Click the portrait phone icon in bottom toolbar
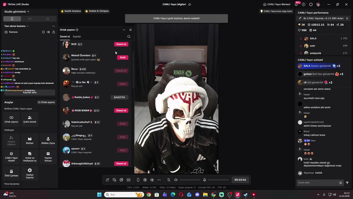353x199 pixels. coord(138,180)
